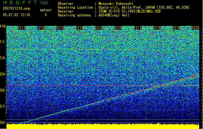
Task: Click the 1216 time marker label
Action: [x=118, y=28]
